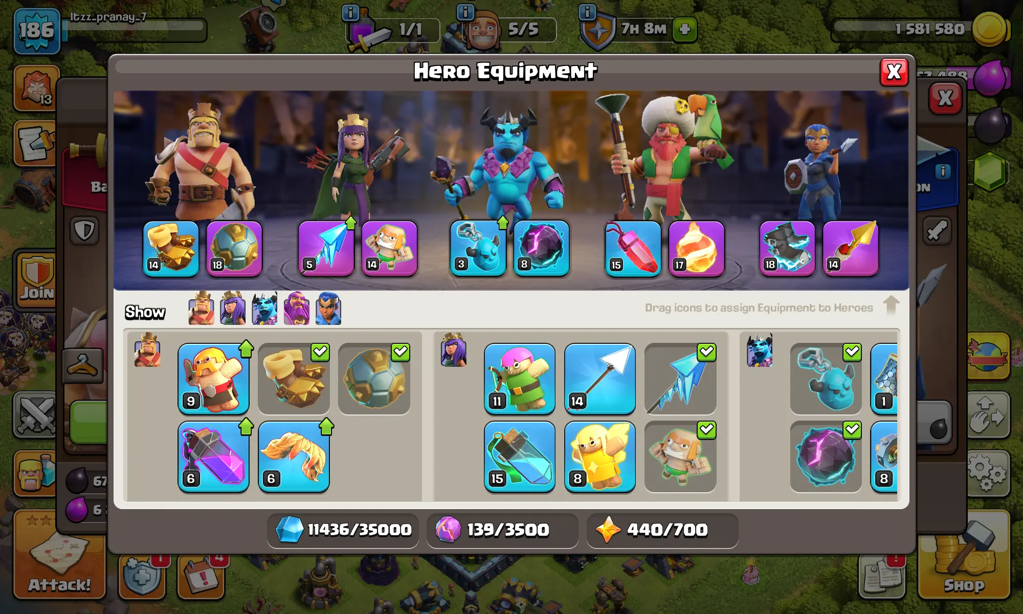Viewport: 1023px width, 614px height.
Task: Add shield time with green plus
Action: tap(684, 29)
